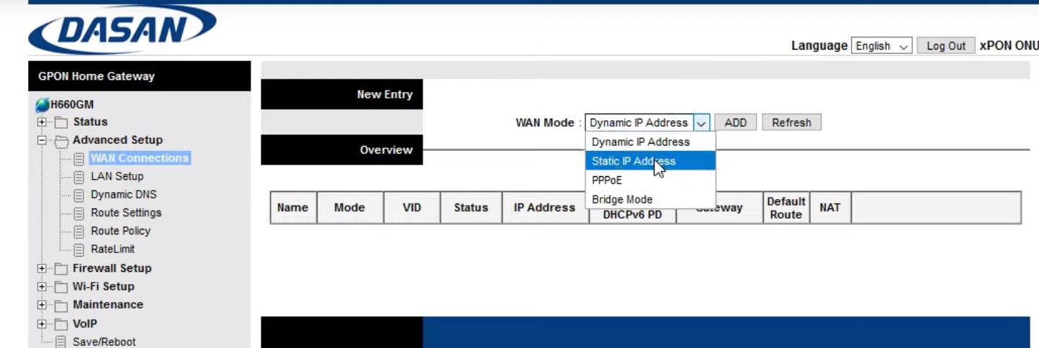The image size is (1039, 348).
Task: Expand the Wi-Fi Setup tree node
Action: point(42,287)
